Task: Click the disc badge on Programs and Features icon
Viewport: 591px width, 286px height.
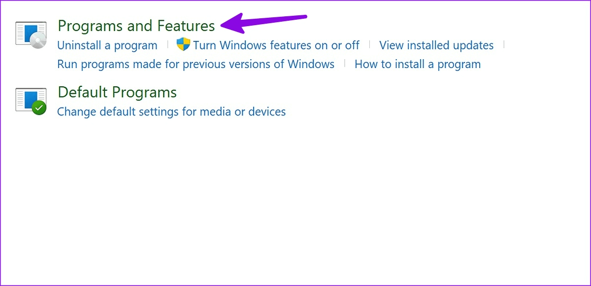Action: click(x=38, y=41)
